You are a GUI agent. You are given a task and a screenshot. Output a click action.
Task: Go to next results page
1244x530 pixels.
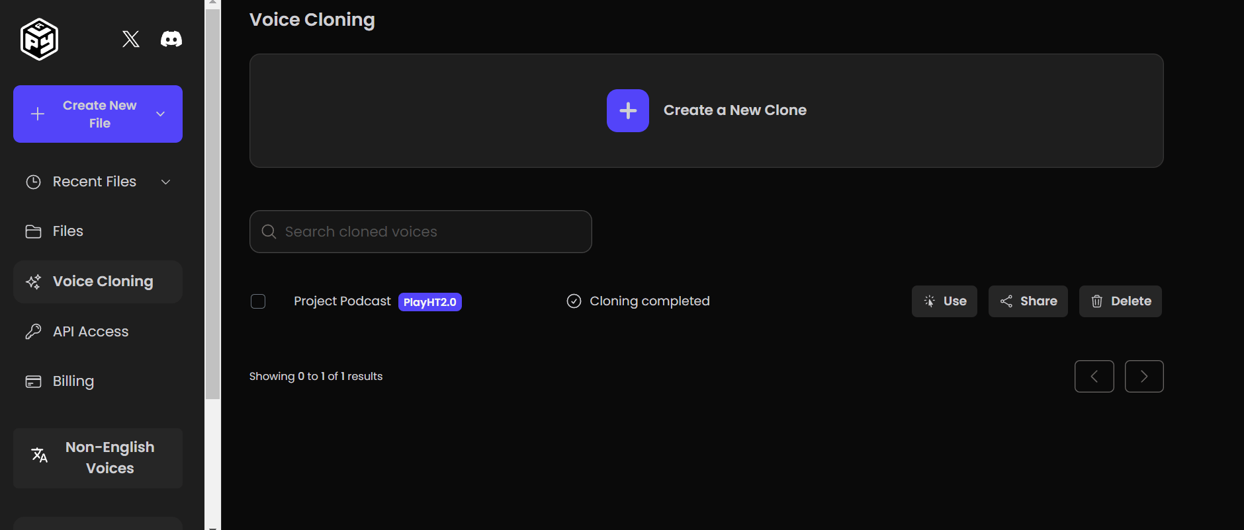click(x=1143, y=376)
